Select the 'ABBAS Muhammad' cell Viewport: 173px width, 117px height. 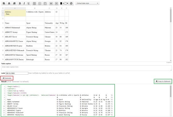15,28
